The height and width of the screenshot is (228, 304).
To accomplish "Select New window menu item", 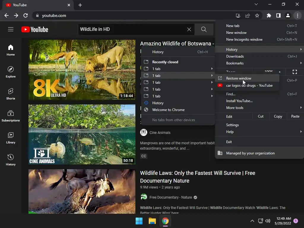I will coord(259,33).
